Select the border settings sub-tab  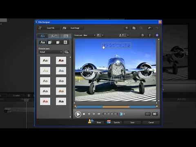pyautogui.click(x=65, y=42)
